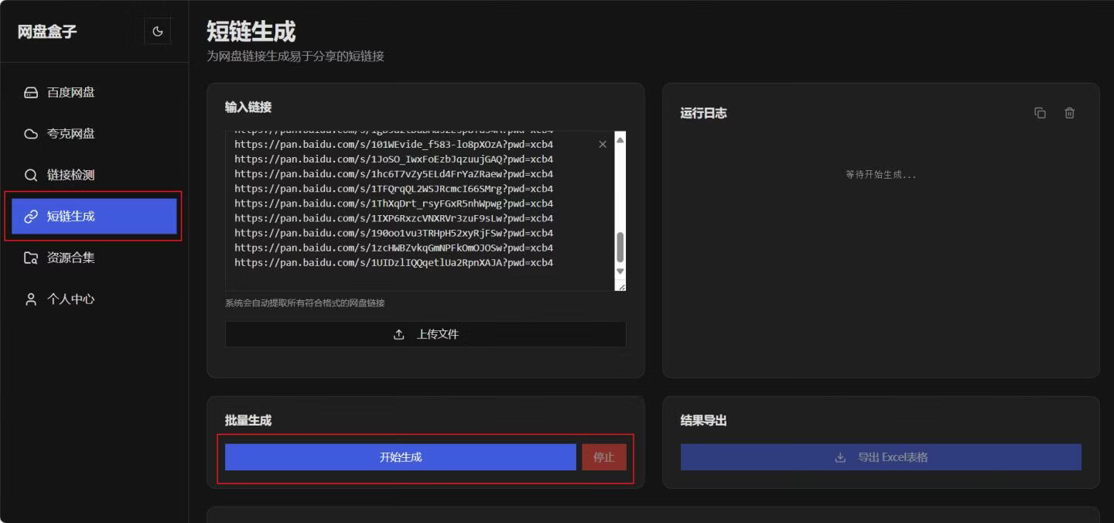Clear the link input with the X icon
Viewport: 1114px width, 523px height.
[603, 145]
